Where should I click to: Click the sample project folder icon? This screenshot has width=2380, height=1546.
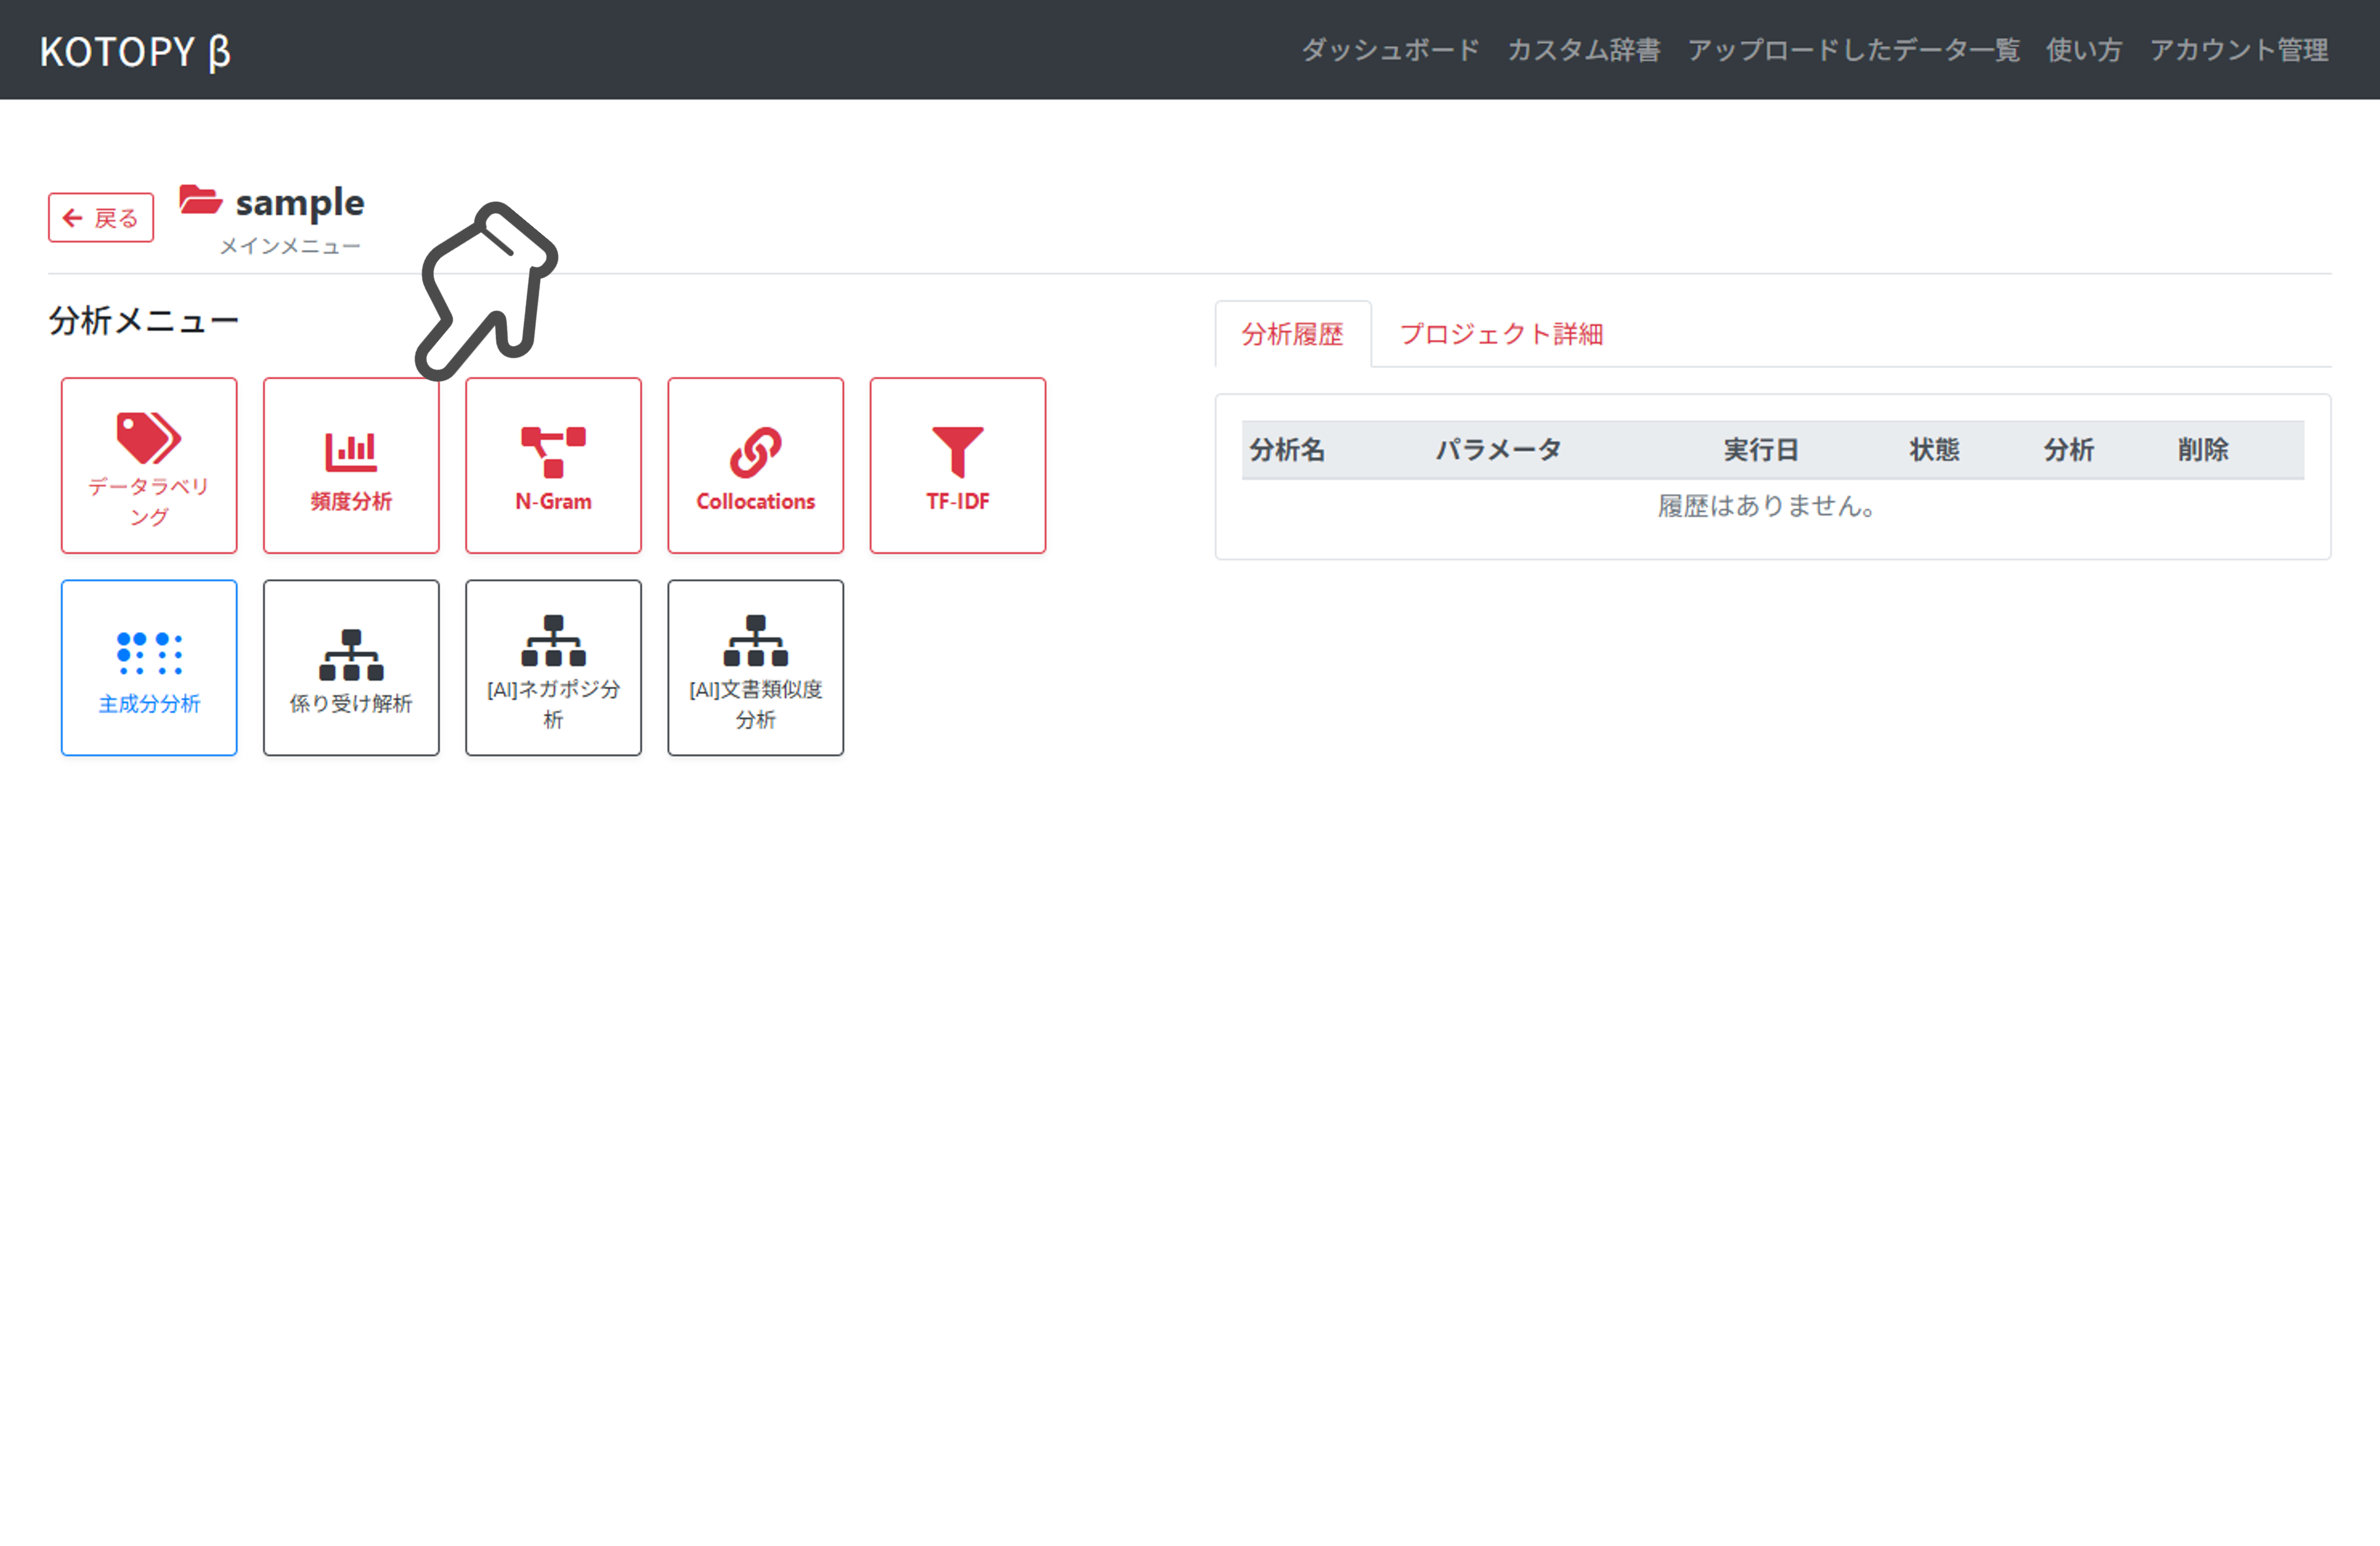coord(198,200)
